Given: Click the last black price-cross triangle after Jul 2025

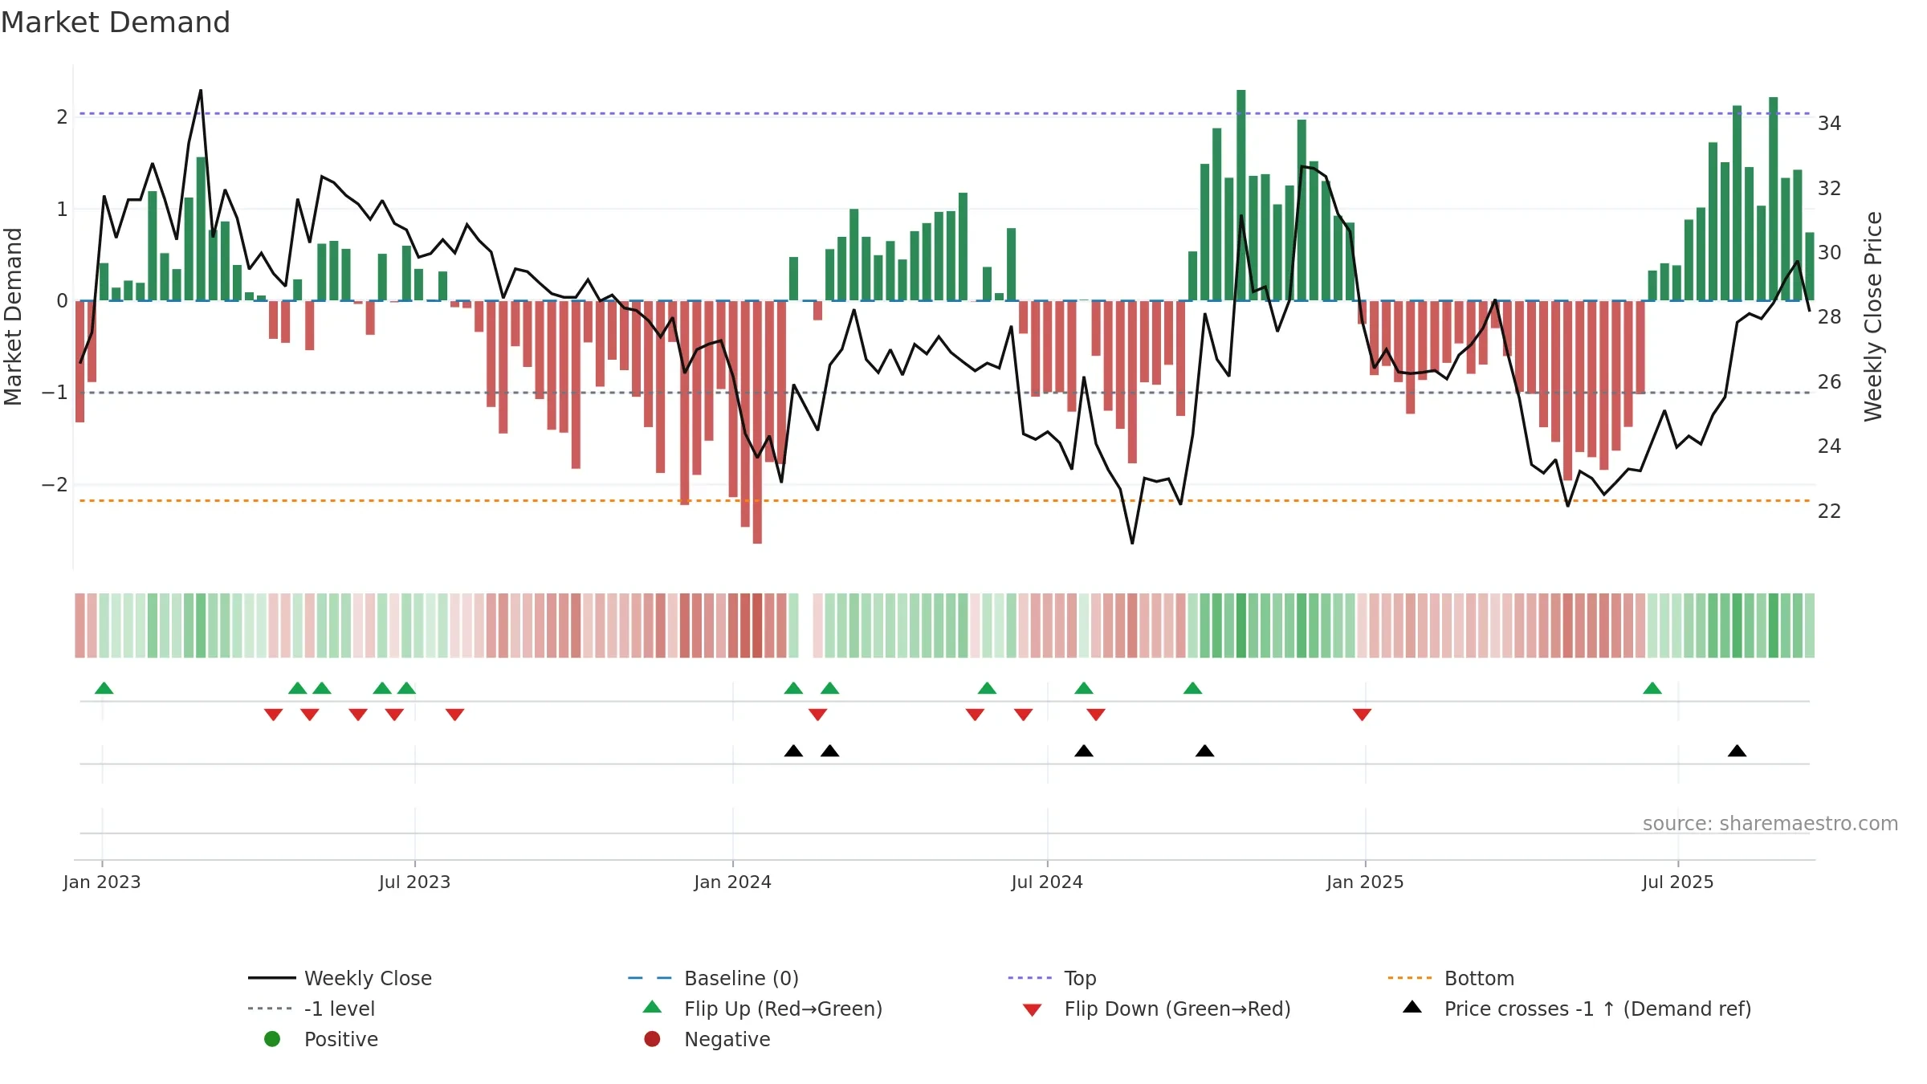Looking at the screenshot, I should point(1738,751).
